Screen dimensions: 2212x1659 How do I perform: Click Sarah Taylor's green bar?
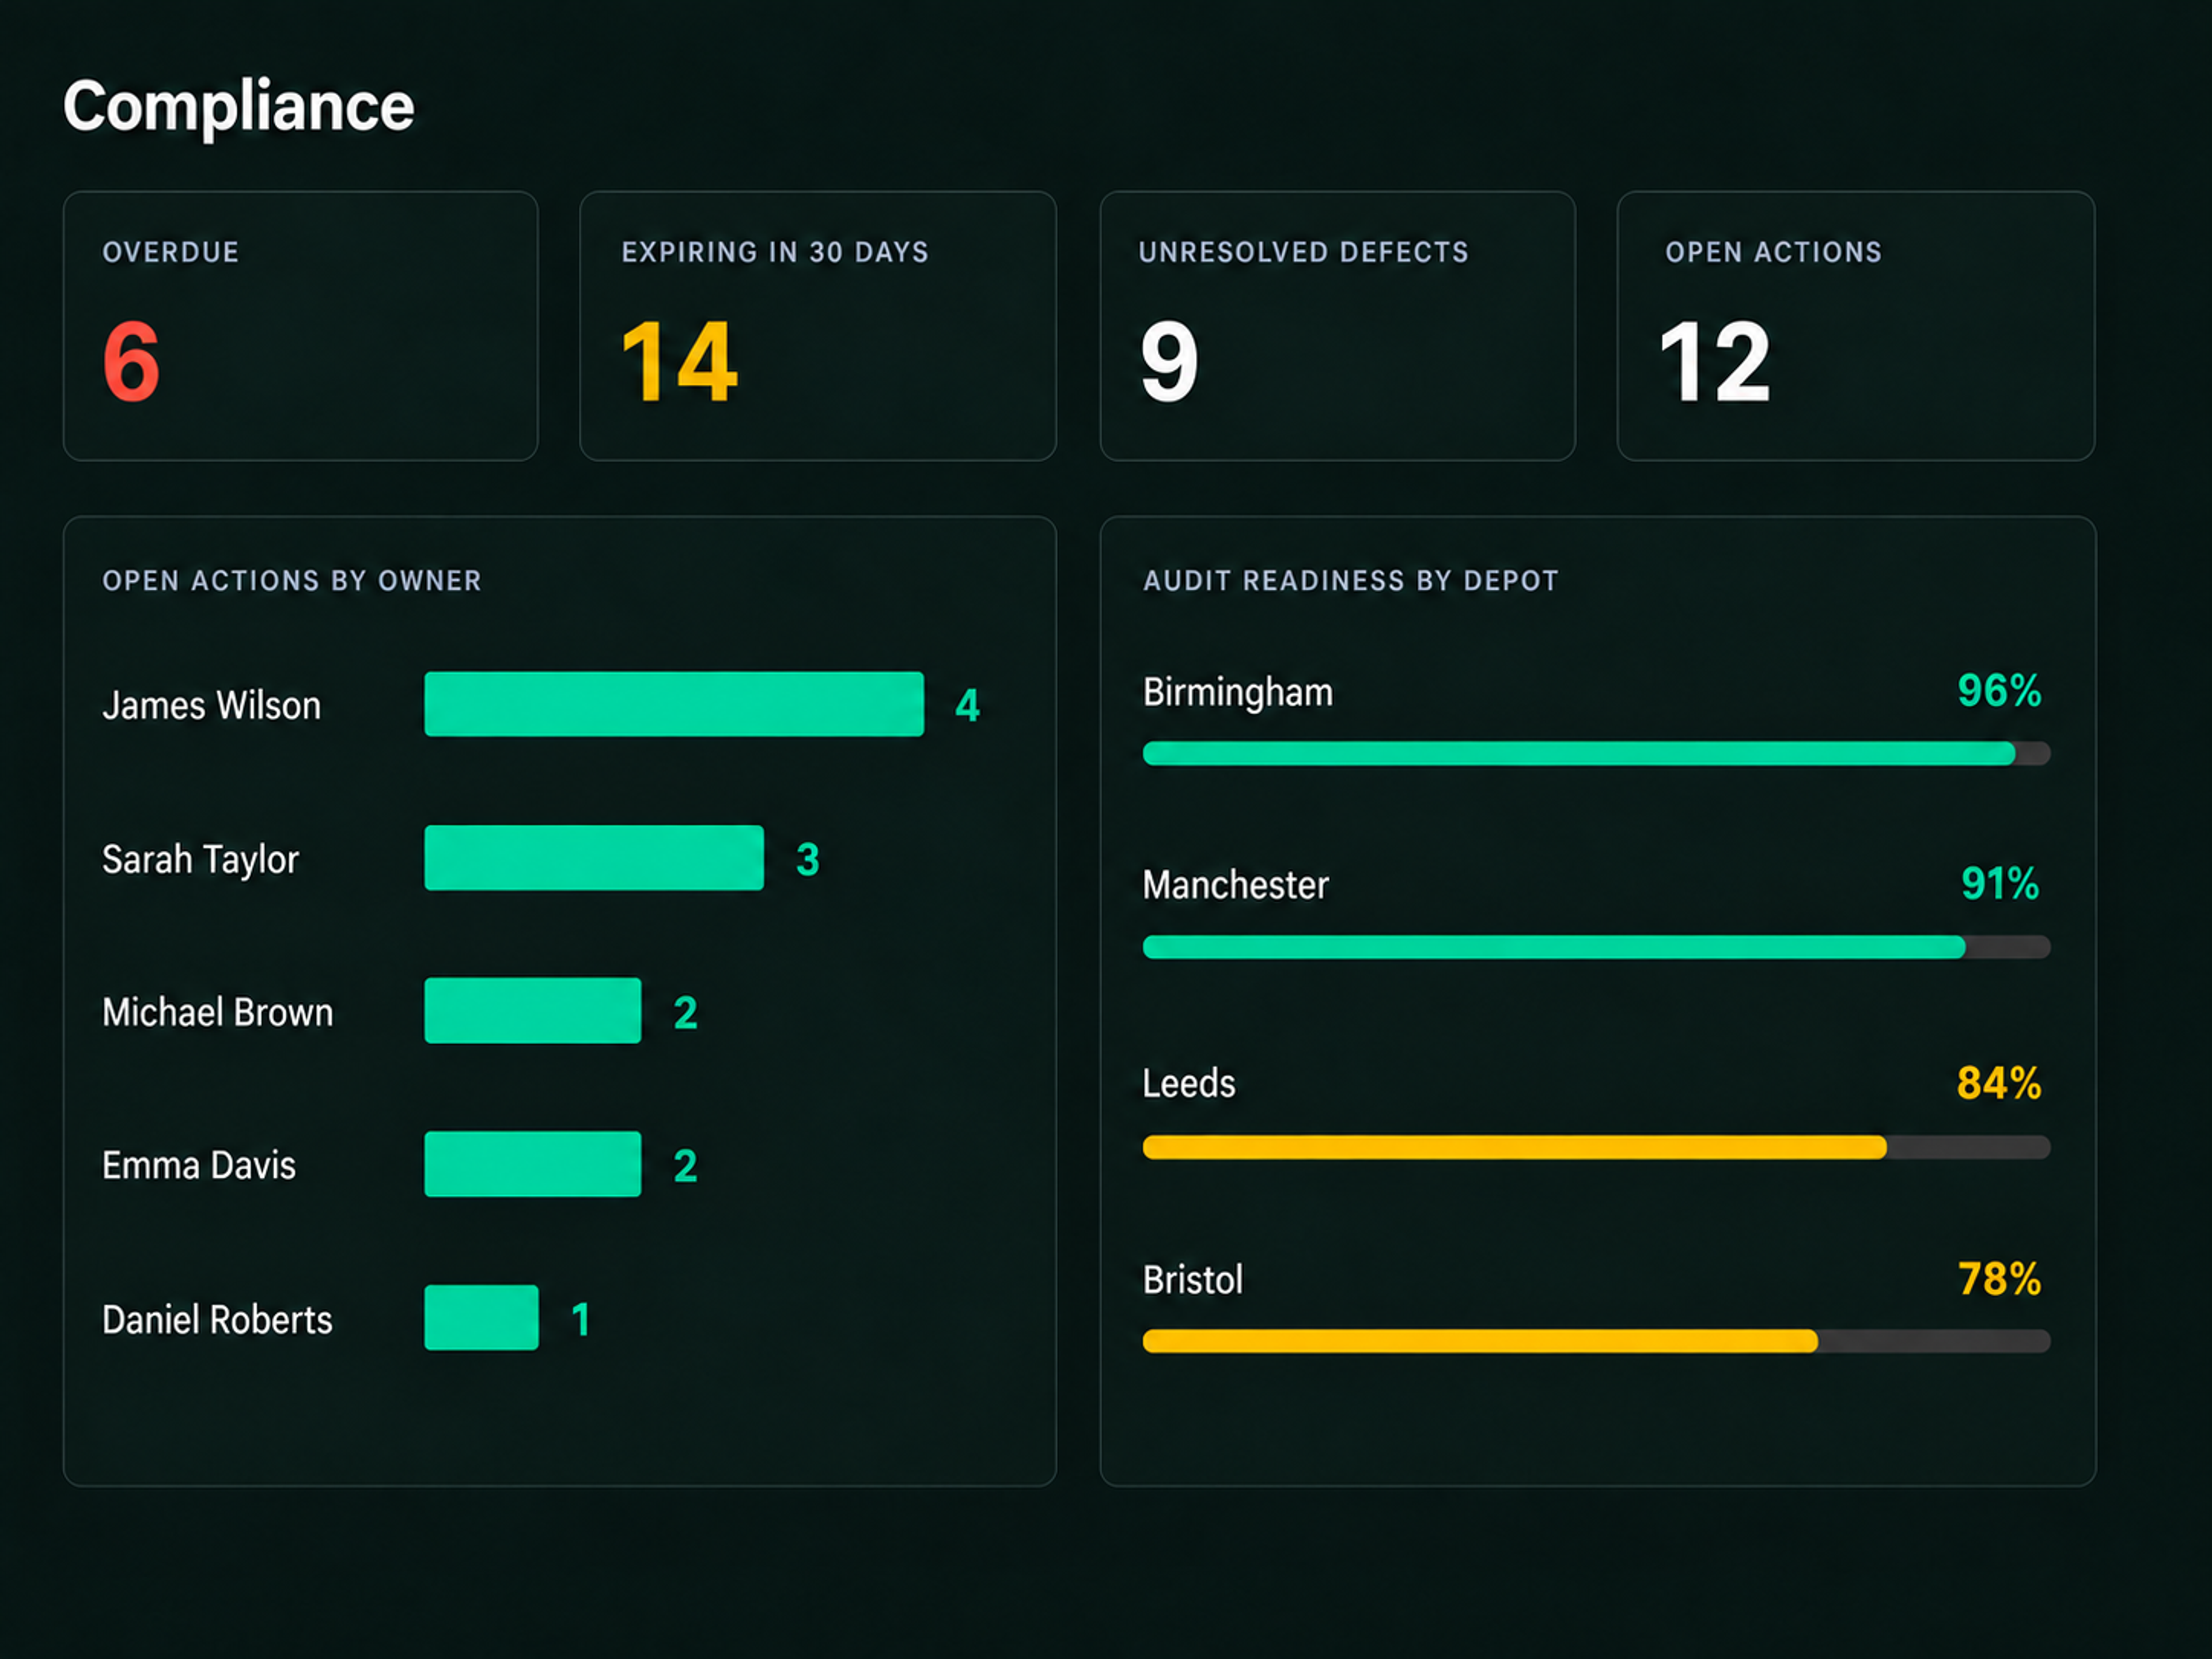[594, 857]
